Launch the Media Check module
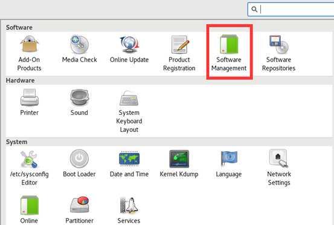 pos(80,49)
